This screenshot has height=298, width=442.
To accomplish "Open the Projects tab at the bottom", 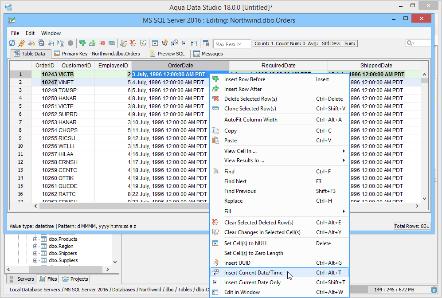I will pos(75,279).
